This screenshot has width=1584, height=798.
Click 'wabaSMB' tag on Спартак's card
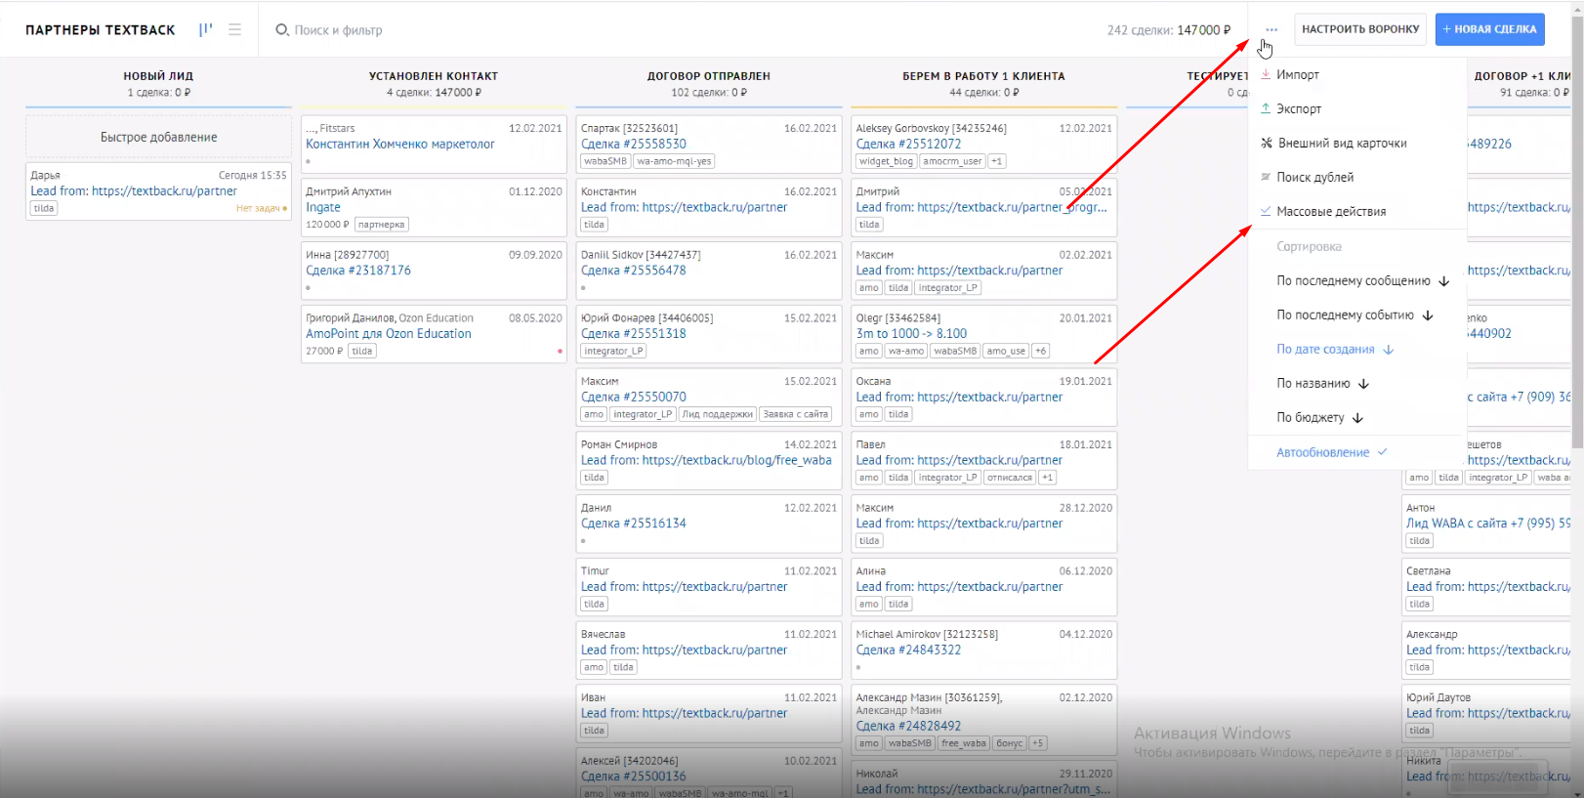click(x=605, y=161)
